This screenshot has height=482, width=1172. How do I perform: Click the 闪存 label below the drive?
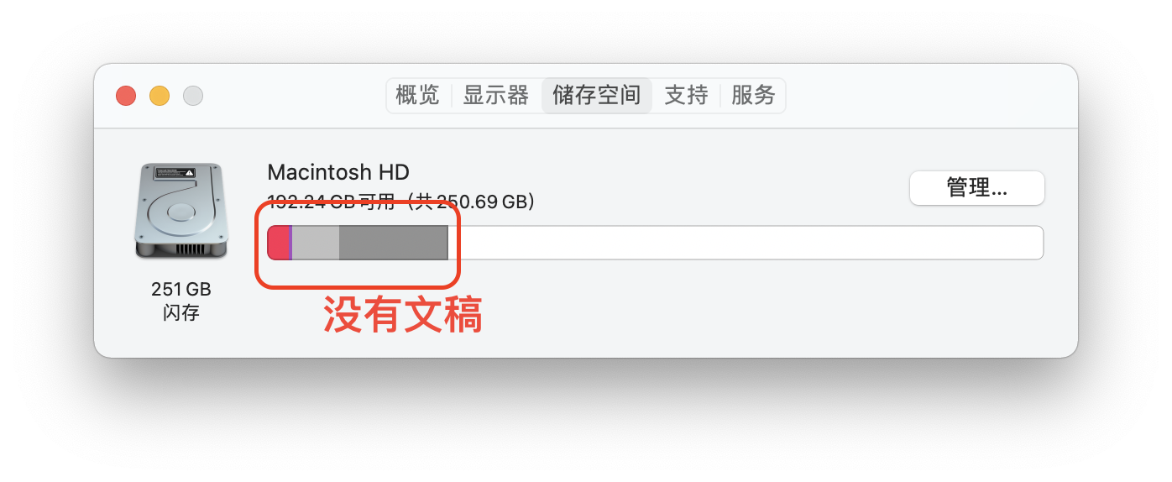click(181, 314)
